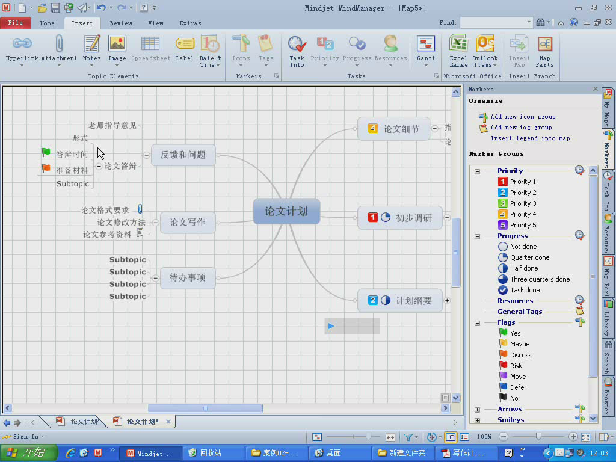Toggle the Not done progress marker
The height and width of the screenshot is (462, 616).
[x=517, y=246]
